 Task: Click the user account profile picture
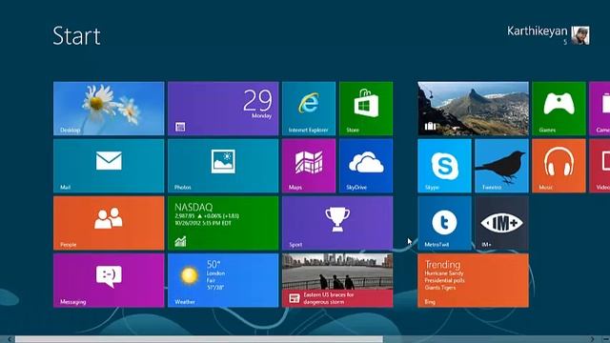[x=580, y=35]
